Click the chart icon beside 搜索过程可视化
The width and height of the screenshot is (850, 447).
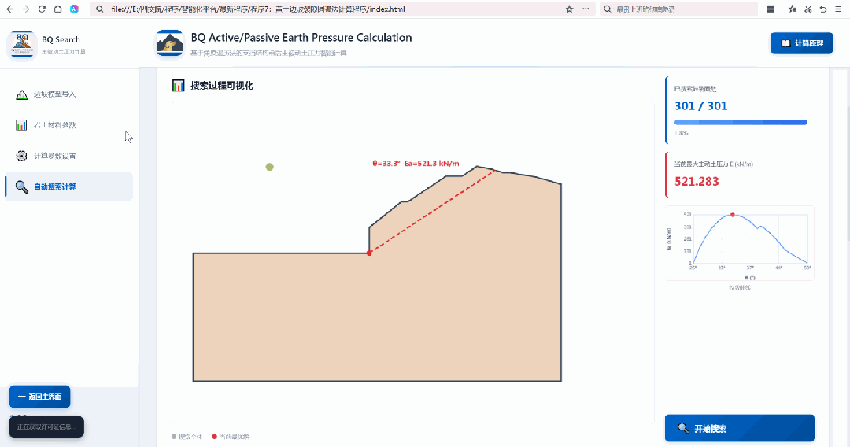[x=179, y=86]
